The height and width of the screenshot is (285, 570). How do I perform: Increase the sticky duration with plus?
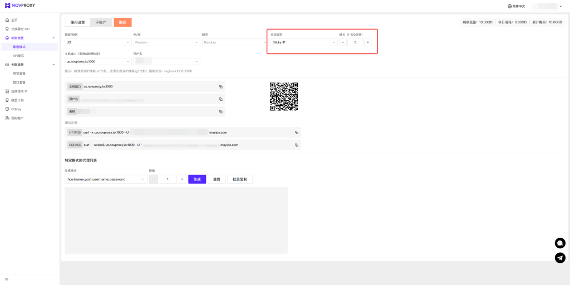[x=368, y=42]
